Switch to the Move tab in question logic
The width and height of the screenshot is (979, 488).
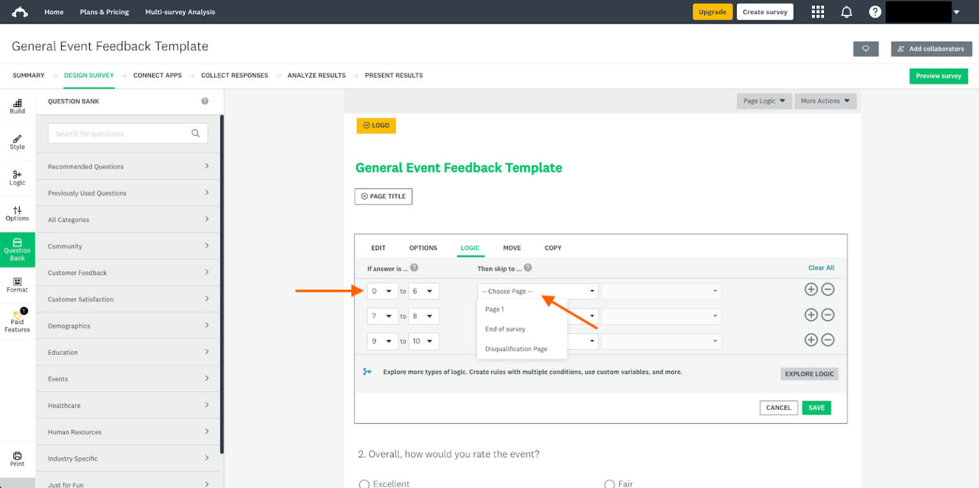click(512, 248)
